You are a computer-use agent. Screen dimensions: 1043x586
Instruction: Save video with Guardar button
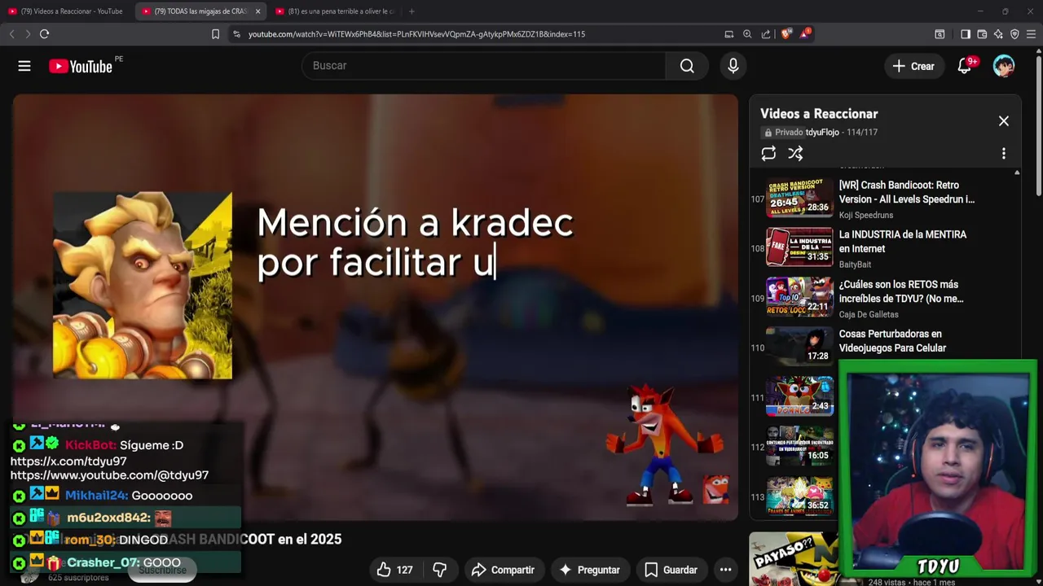(x=671, y=570)
